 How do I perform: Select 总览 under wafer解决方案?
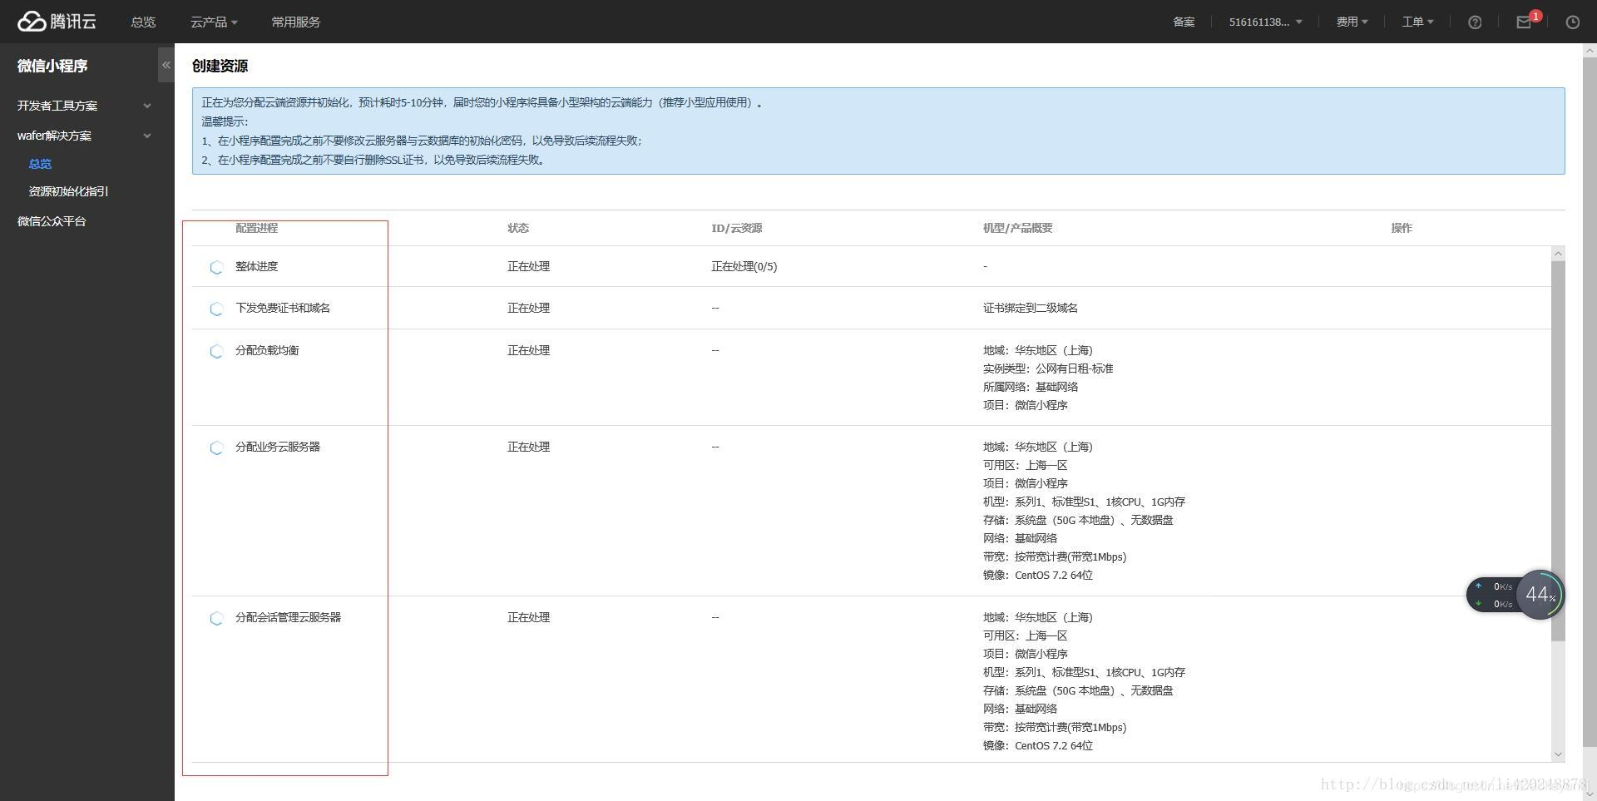click(40, 164)
